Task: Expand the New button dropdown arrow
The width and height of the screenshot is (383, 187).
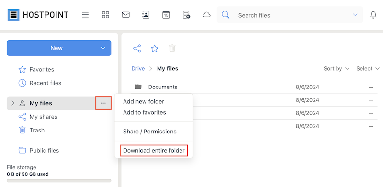Action: click(x=103, y=48)
